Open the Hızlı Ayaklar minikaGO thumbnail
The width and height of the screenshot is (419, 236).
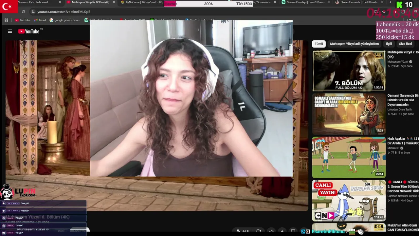pyautogui.click(x=349, y=157)
